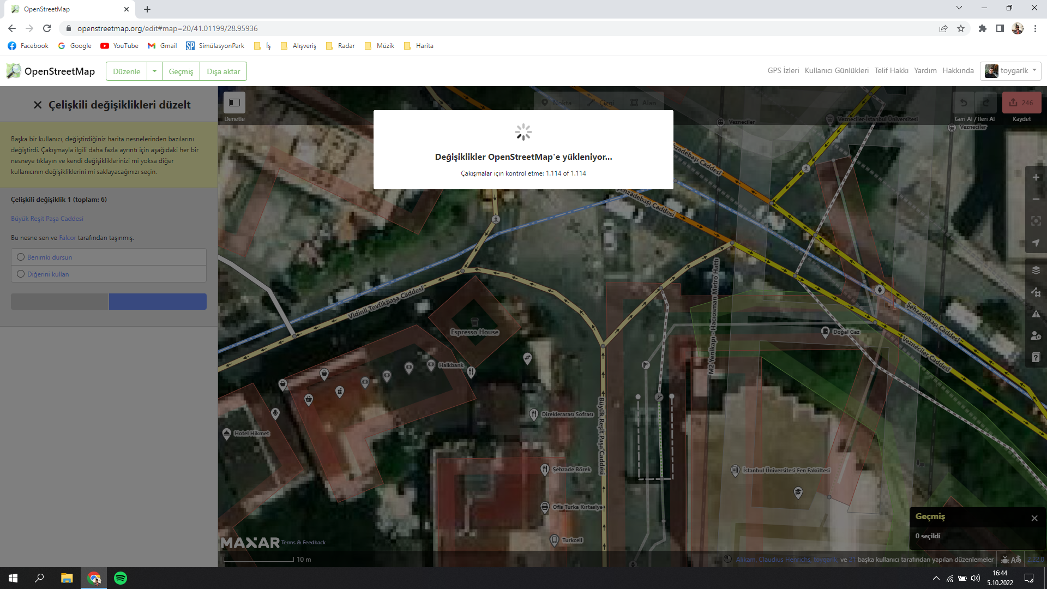Open the map data panel icon
Viewport: 1047px width, 589px height.
pos(1036,292)
